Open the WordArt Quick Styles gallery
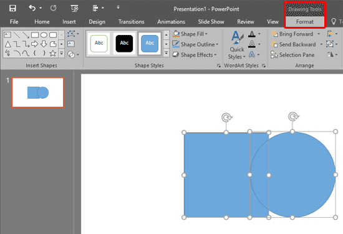Image resolution: width=343 pixels, height=234 pixels. pyautogui.click(x=237, y=45)
